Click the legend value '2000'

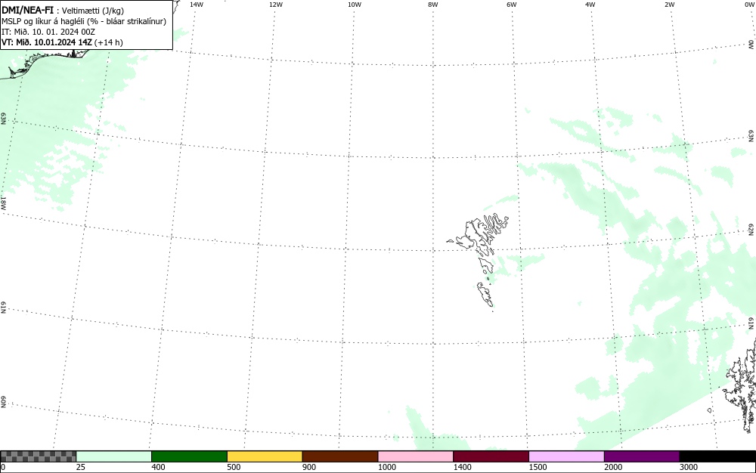(x=613, y=467)
